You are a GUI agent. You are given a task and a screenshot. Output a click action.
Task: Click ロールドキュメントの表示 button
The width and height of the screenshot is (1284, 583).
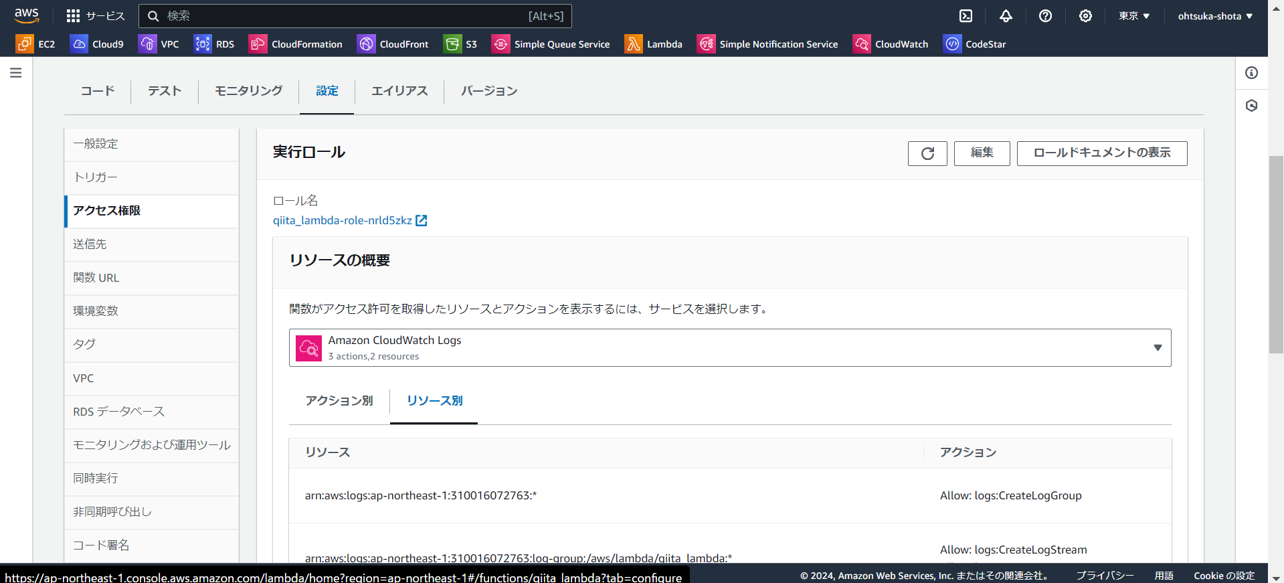(x=1102, y=153)
